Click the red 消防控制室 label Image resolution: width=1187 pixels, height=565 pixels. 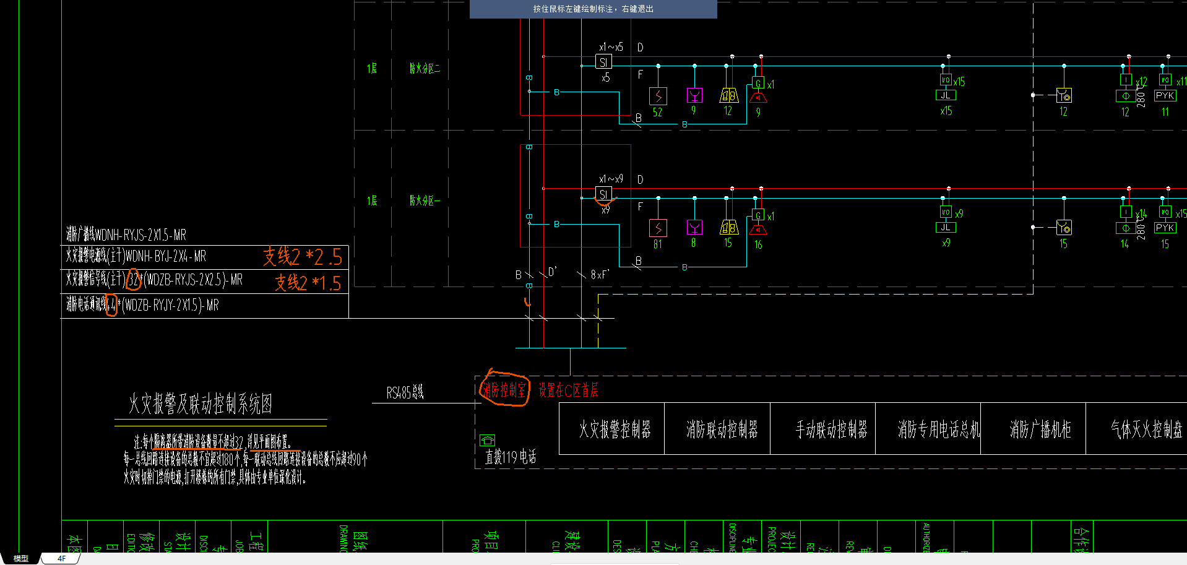504,390
